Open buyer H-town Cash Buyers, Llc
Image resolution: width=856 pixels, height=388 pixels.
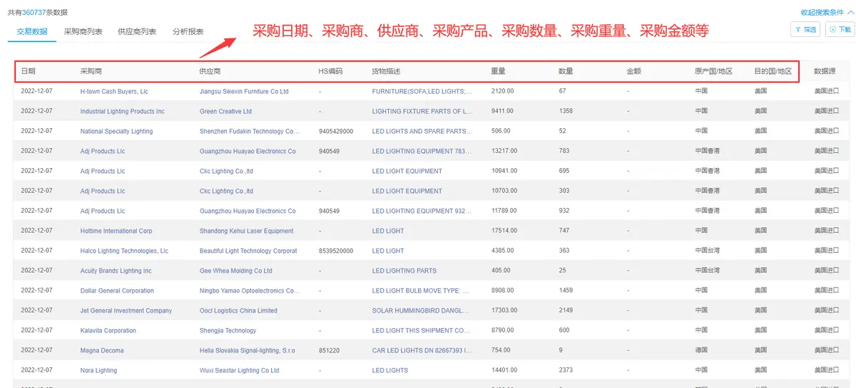click(114, 91)
